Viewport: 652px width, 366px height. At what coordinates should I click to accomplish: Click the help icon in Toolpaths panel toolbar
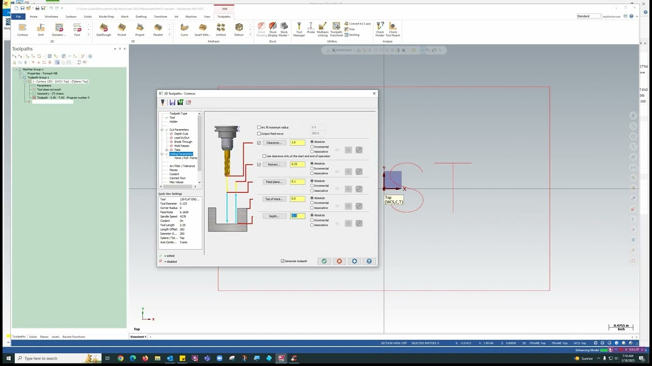click(x=90, y=56)
